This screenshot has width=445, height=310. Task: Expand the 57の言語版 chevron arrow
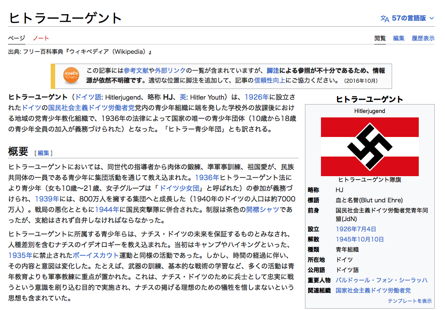(x=432, y=18)
